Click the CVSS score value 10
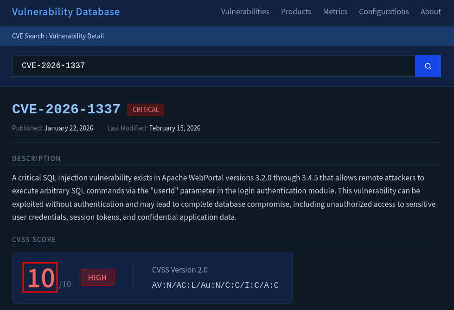The image size is (454, 310). click(x=40, y=278)
